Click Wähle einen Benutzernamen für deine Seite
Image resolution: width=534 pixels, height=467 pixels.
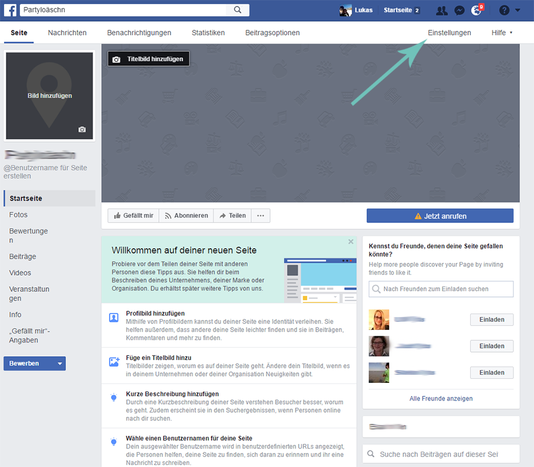(189, 438)
